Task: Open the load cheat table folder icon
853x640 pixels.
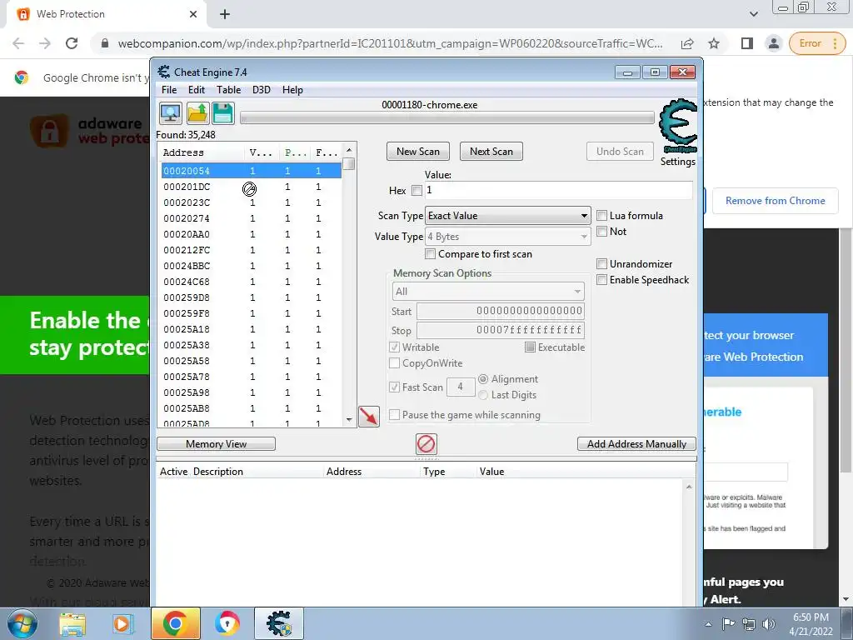Action: pyautogui.click(x=197, y=113)
